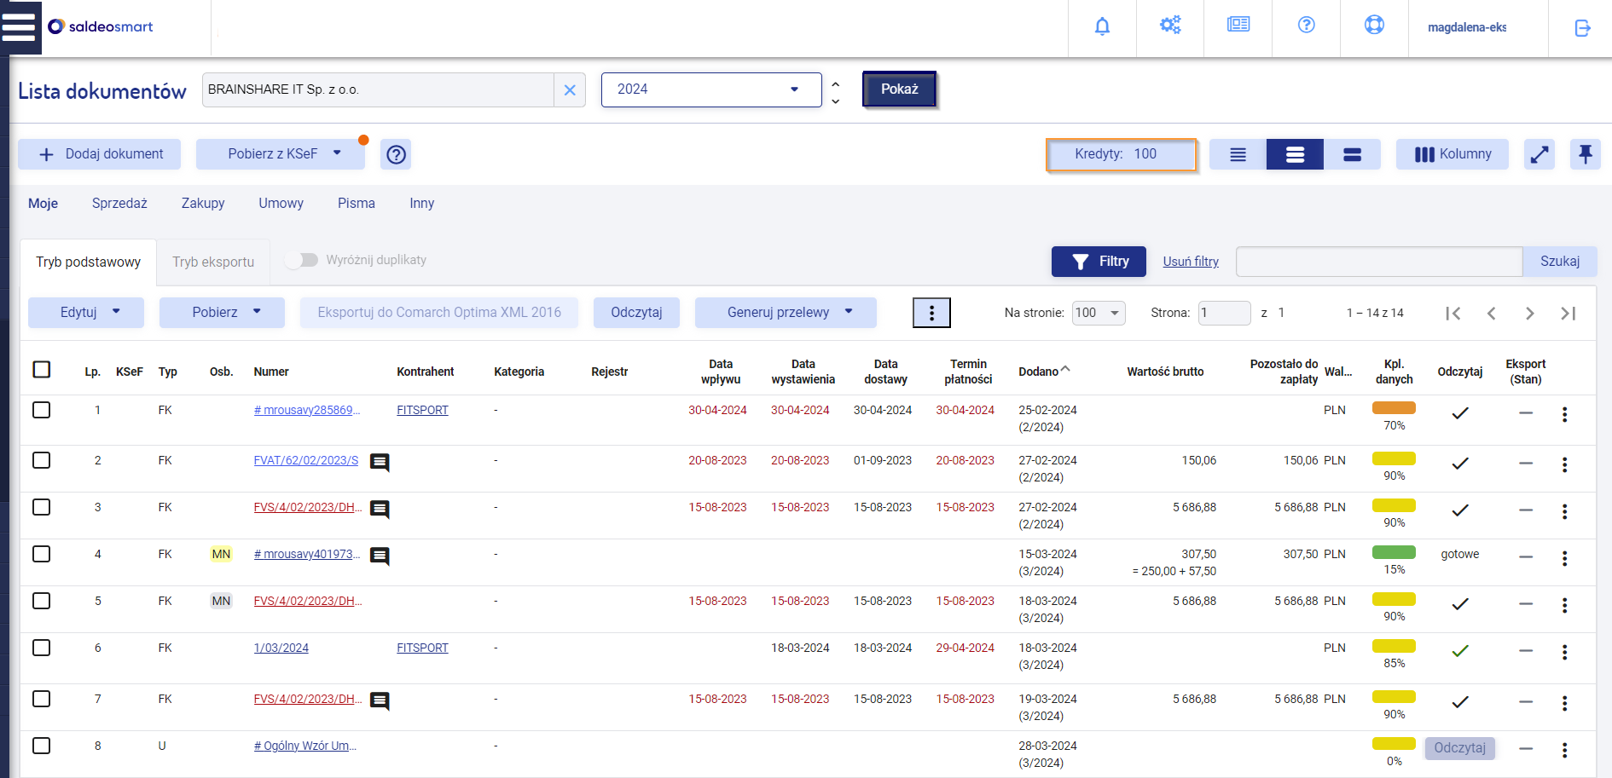This screenshot has width=1612, height=778.
Task: Expand list to full screen
Action: click(x=1540, y=154)
